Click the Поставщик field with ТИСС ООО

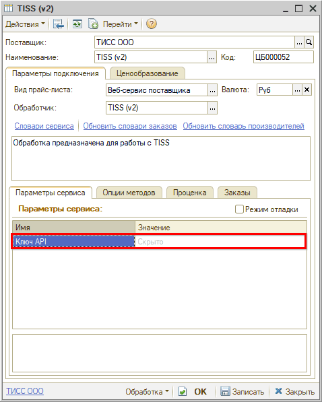195,42
